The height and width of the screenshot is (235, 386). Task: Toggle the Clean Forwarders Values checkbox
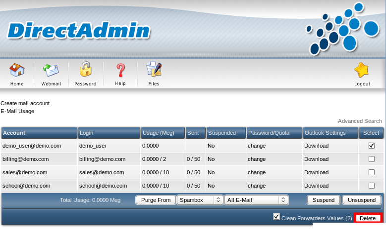pos(276,217)
